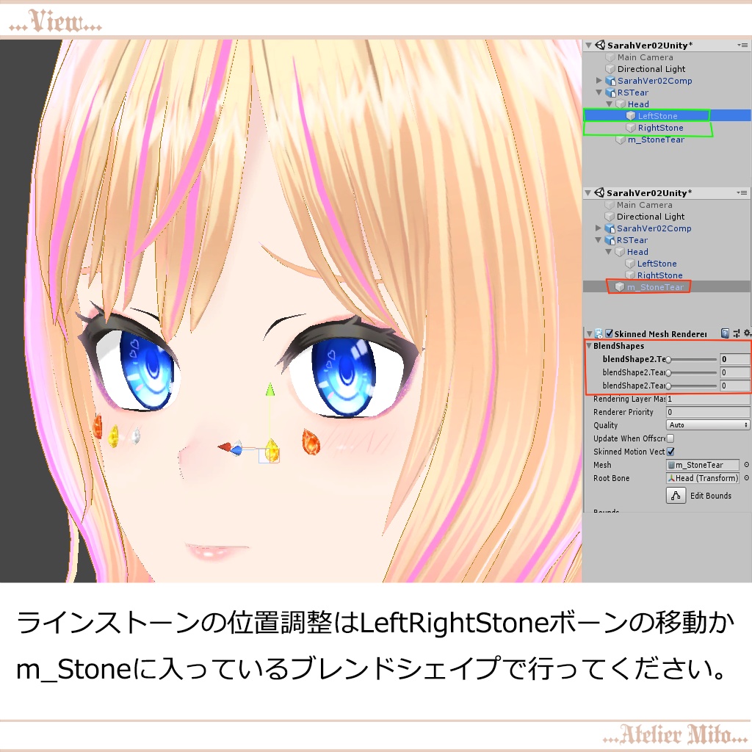752x752 pixels.
Task: Open the Quality dropdown set to Auto
Action: coord(706,424)
